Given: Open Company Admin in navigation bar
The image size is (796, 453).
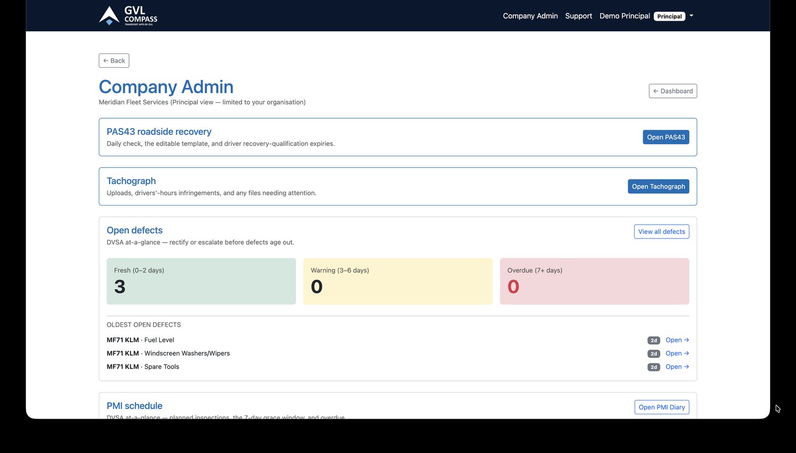Looking at the screenshot, I should tap(530, 16).
